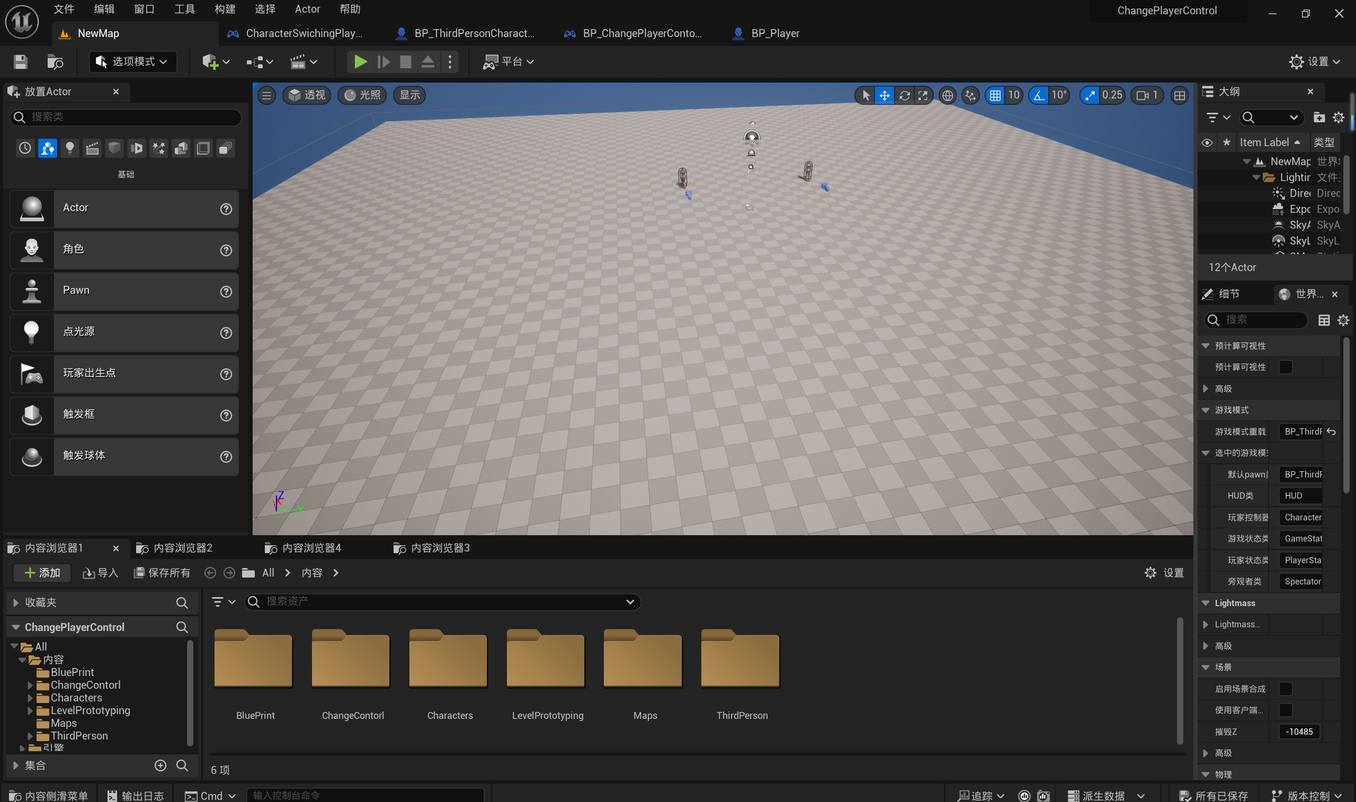Image resolution: width=1356 pixels, height=802 pixels.
Task: Check the 启用场景合成 checkbox
Action: pos(1285,689)
